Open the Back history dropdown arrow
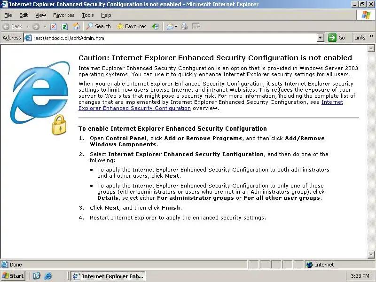The width and height of the screenshot is (376, 282). coord(27,26)
